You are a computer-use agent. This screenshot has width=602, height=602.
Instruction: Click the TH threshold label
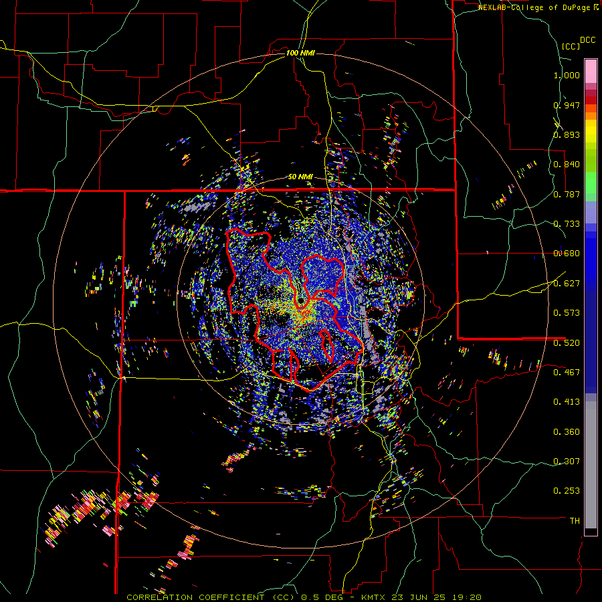coord(575,521)
